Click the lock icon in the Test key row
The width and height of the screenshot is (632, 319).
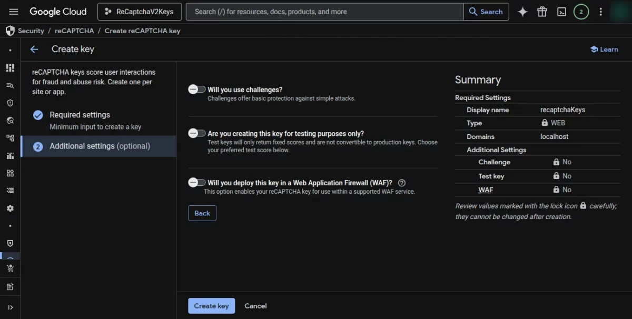click(x=556, y=176)
